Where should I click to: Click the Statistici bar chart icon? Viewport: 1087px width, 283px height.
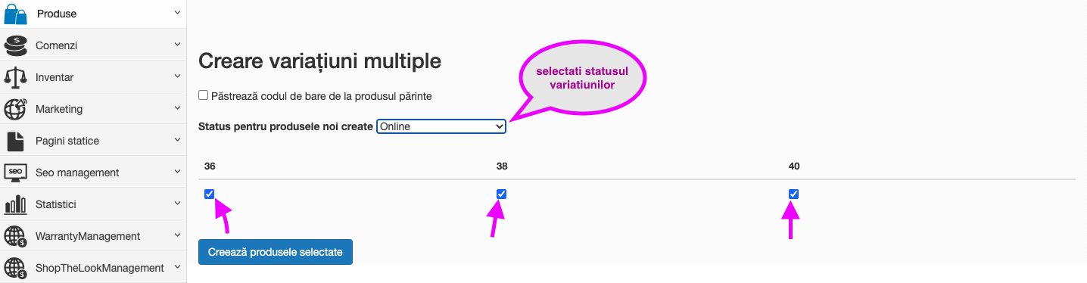16,204
